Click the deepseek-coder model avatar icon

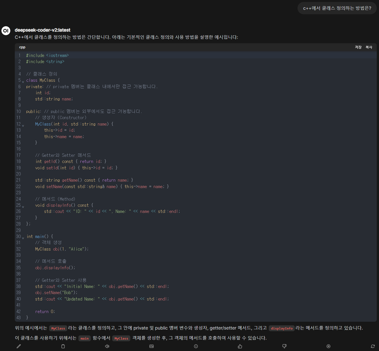6,30
